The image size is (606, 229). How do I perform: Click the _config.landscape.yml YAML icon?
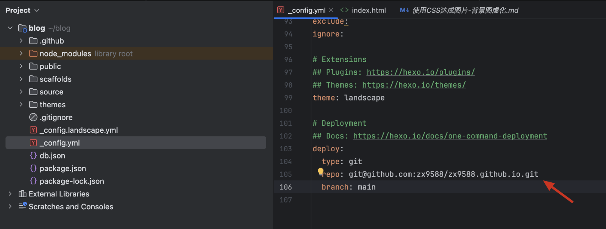click(33, 130)
